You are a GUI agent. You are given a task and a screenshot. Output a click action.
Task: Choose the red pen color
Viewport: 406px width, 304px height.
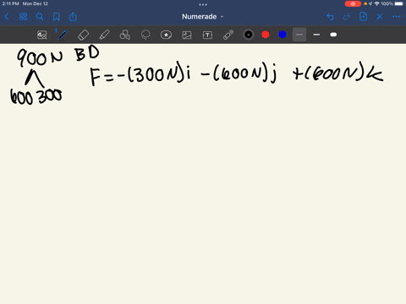pos(266,35)
